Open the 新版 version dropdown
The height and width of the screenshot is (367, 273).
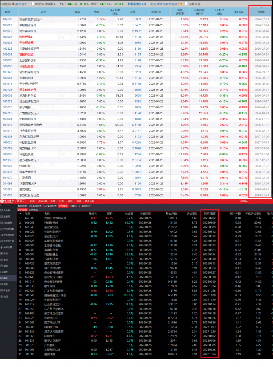tap(21, 201)
